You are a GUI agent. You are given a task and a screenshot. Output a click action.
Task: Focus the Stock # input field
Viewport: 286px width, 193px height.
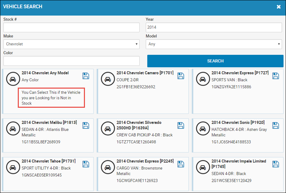pyautogui.click(x=71, y=28)
